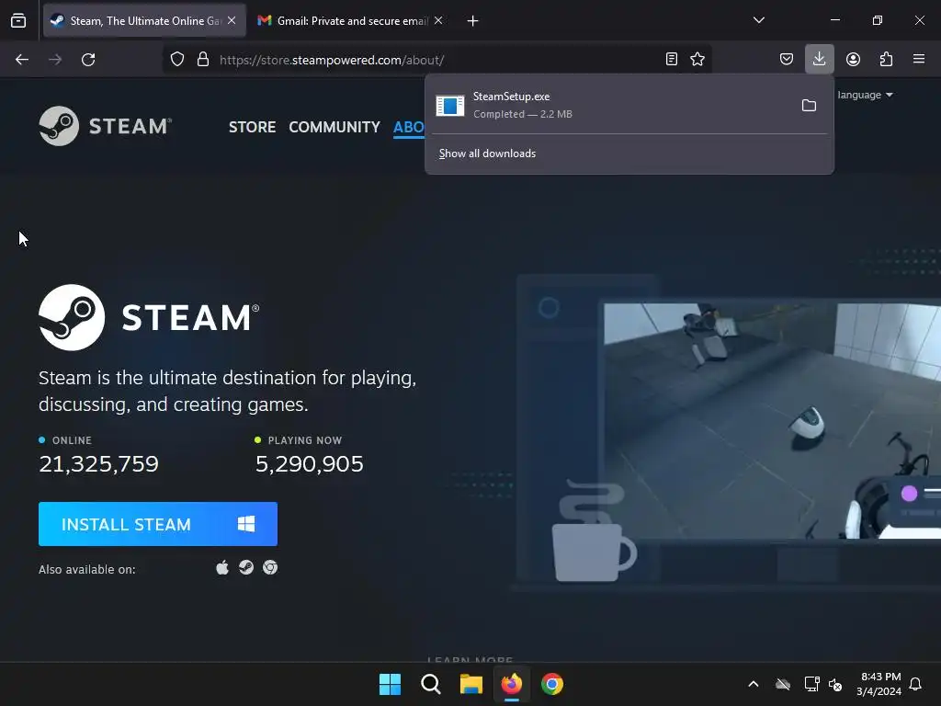Toggle reader view in address bar
The image size is (941, 706).
click(x=672, y=59)
